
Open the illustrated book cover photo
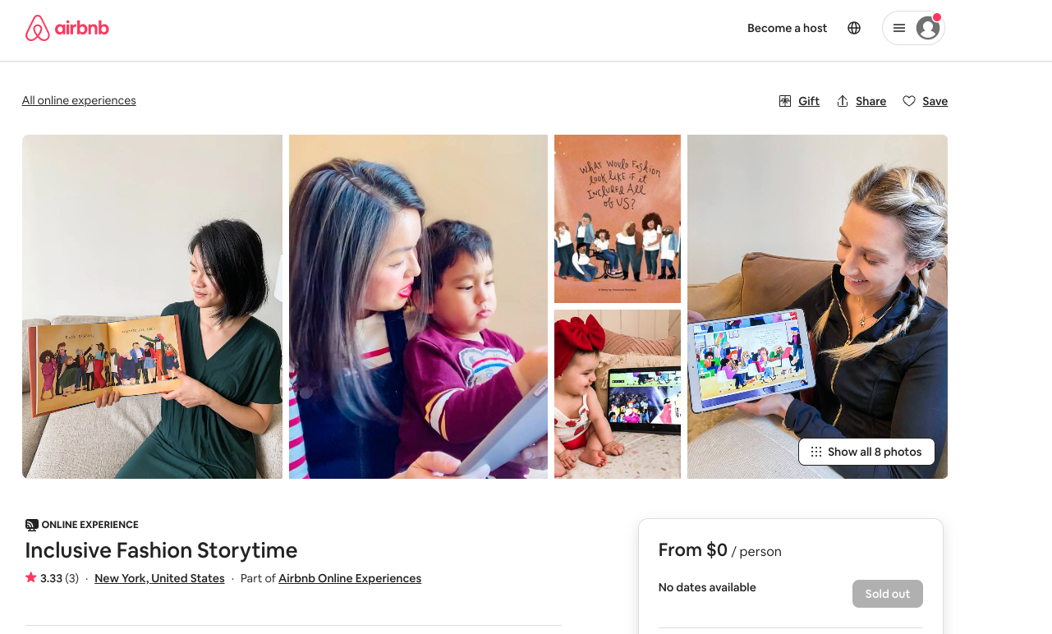pos(618,218)
